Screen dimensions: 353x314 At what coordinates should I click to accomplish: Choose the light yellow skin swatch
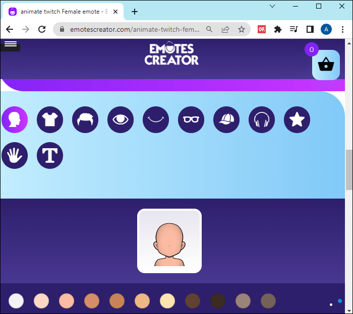pos(167,301)
